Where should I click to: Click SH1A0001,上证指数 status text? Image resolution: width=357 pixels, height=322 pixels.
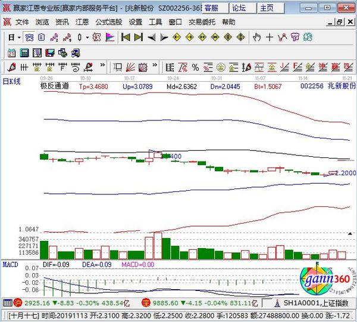(x=316, y=303)
